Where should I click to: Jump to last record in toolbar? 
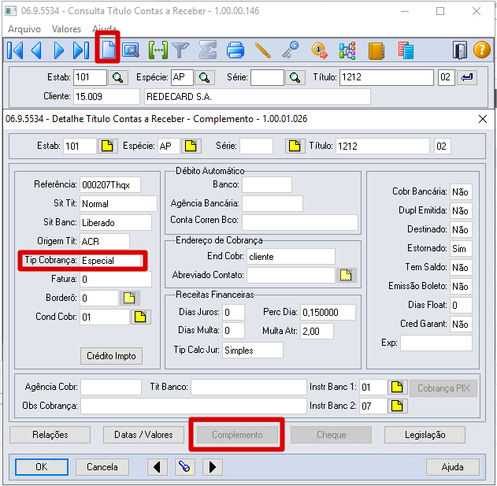[x=81, y=50]
